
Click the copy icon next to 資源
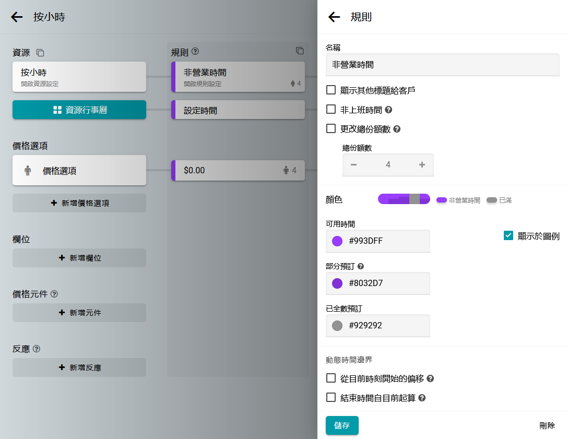40,53
